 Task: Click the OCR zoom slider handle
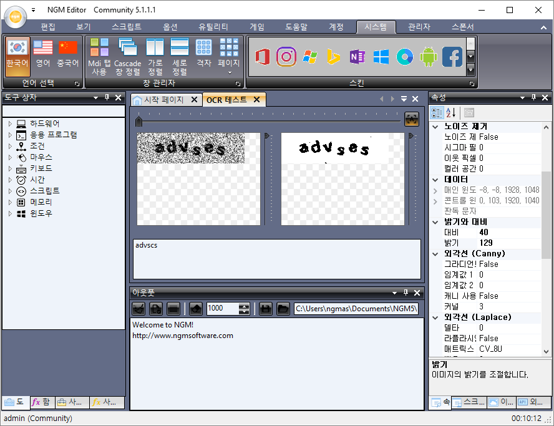pyautogui.click(x=139, y=121)
